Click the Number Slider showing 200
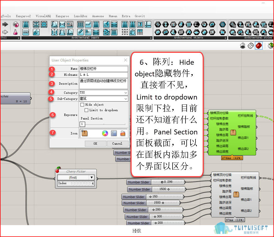Viewport: 274px width, 237px height. point(155,223)
